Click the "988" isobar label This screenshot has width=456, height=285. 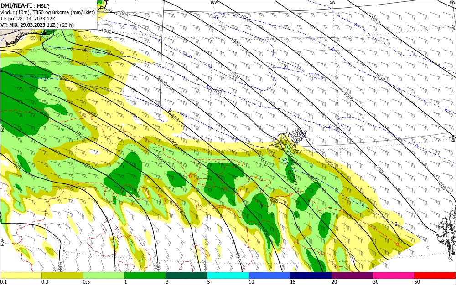point(18,167)
